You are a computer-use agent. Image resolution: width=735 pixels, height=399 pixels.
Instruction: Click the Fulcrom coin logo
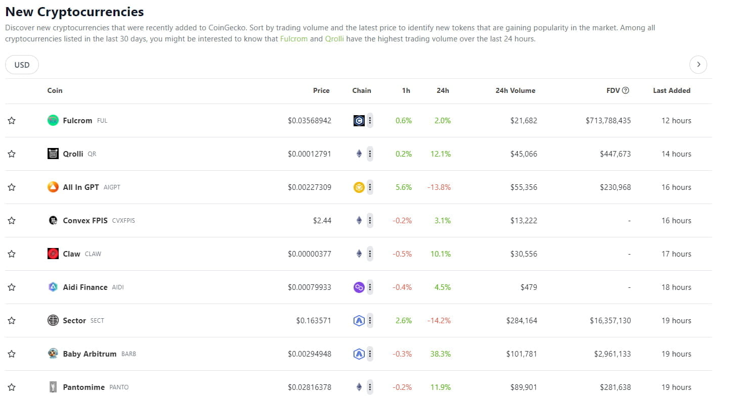coord(53,120)
